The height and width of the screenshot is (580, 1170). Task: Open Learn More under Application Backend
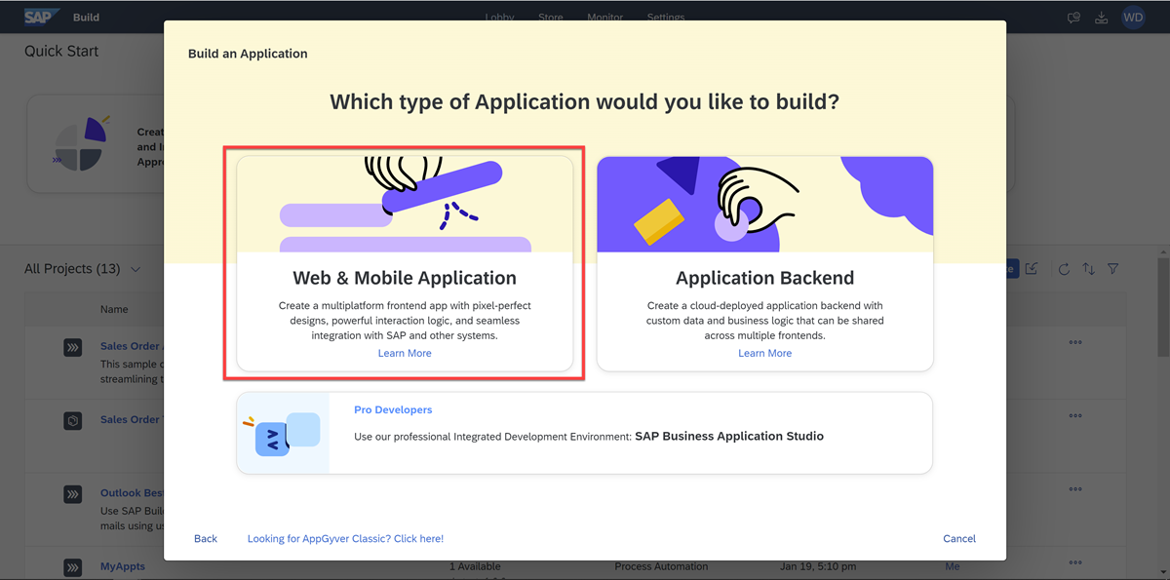coord(764,353)
